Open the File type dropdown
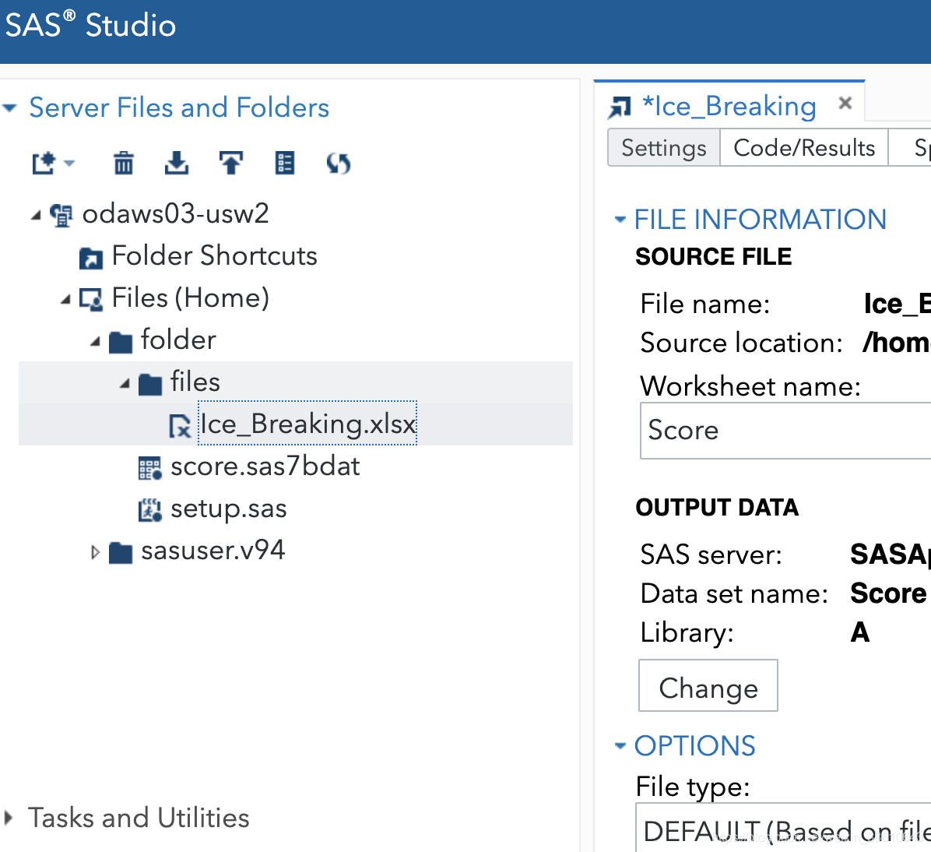The width and height of the screenshot is (931, 852). [x=784, y=828]
